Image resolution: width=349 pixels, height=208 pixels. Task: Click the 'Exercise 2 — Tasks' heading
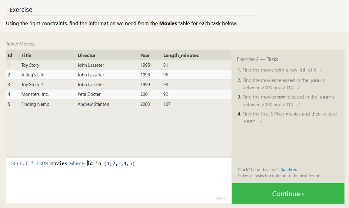[x=258, y=59]
